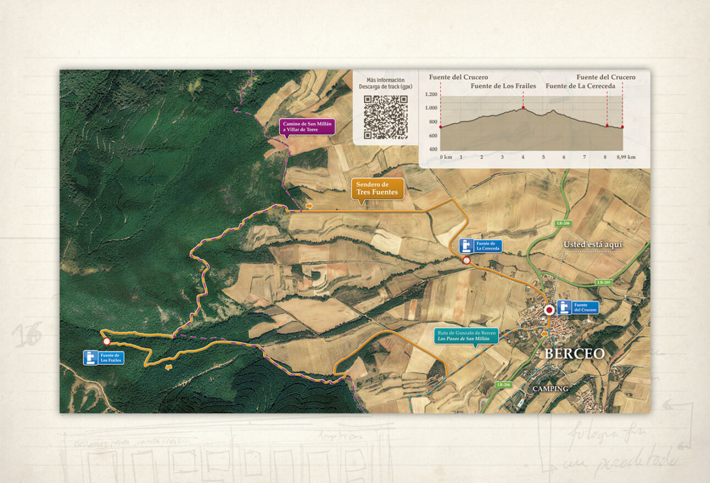Click the fountain icon for Fuente de La Cereceda
The image size is (710, 483).
[x=467, y=246]
